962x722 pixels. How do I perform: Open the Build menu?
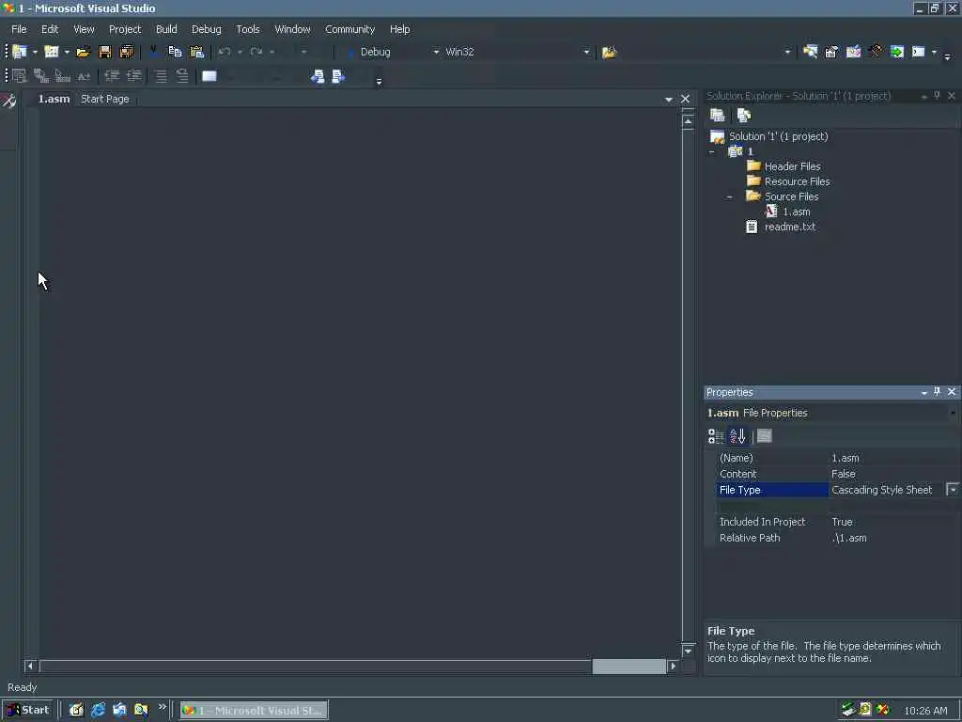(166, 29)
